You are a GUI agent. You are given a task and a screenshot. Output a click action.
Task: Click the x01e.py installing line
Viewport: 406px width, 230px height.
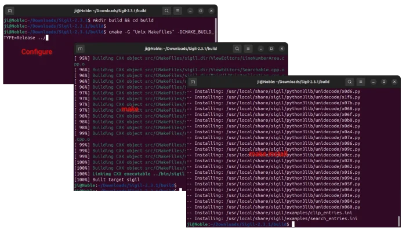pos(273,195)
